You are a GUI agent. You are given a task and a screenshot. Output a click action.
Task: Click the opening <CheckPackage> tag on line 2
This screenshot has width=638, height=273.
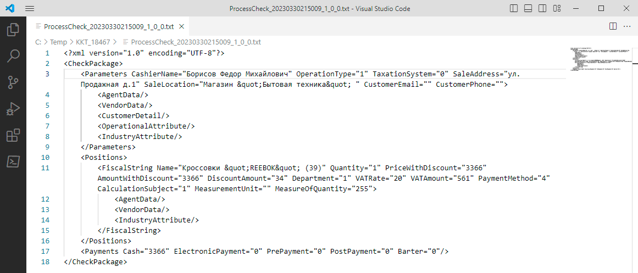[93, 64]
